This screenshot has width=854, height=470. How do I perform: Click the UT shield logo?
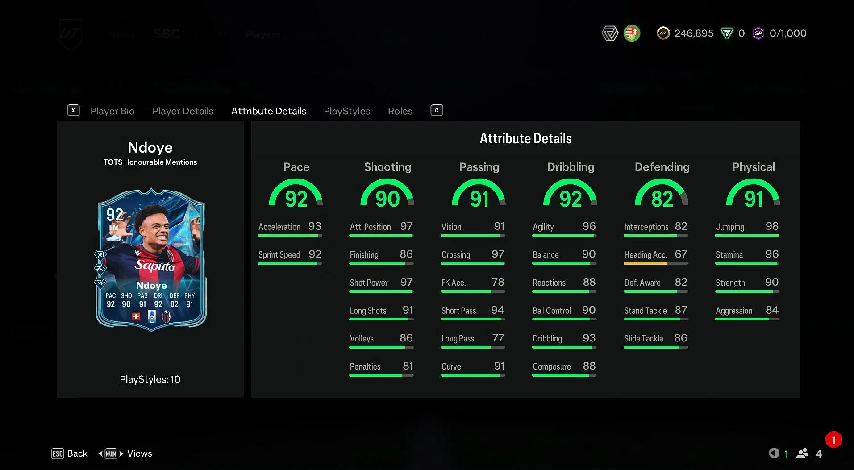71,33
